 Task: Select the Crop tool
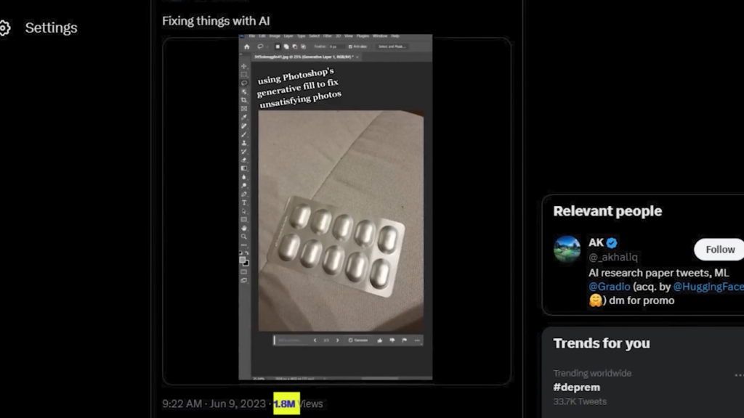244,100
